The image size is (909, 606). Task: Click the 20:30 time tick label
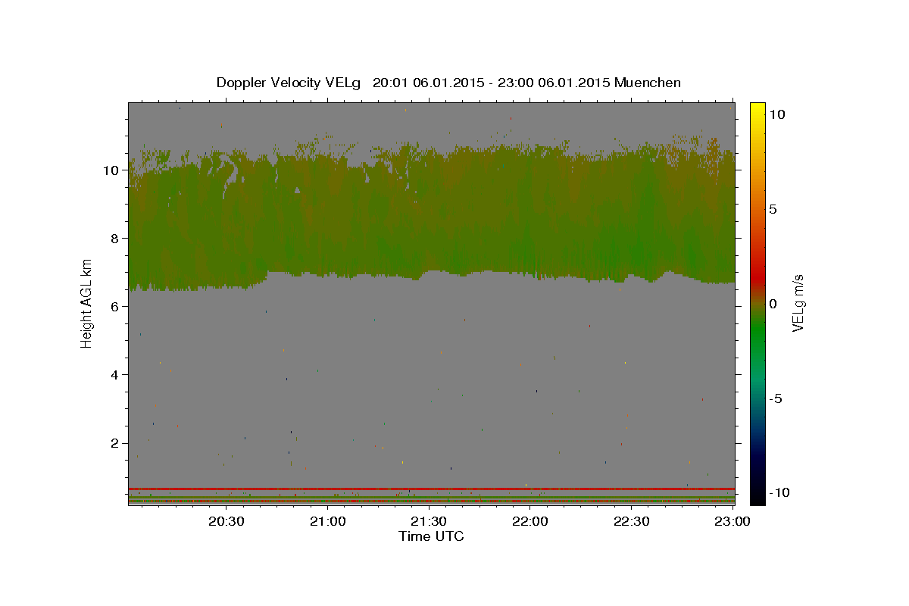tap(226, 521)
